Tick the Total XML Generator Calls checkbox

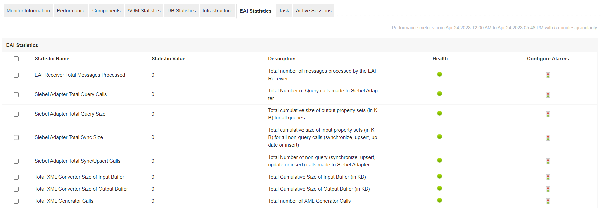coord(16,201)
